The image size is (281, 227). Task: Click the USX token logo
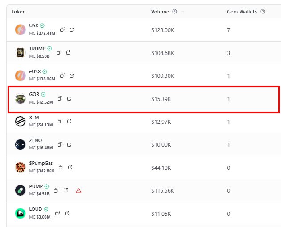point(21,29)
